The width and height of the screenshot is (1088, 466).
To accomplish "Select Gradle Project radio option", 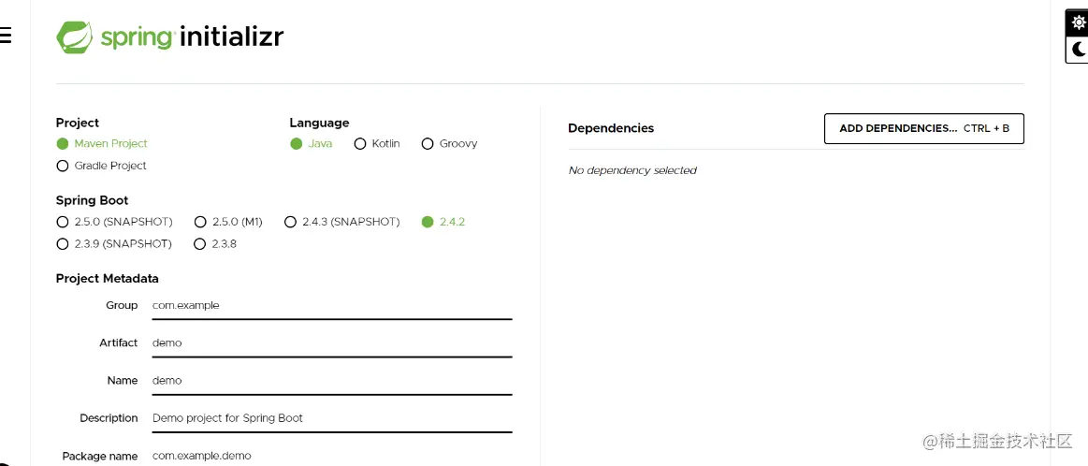I will point(101,166).
